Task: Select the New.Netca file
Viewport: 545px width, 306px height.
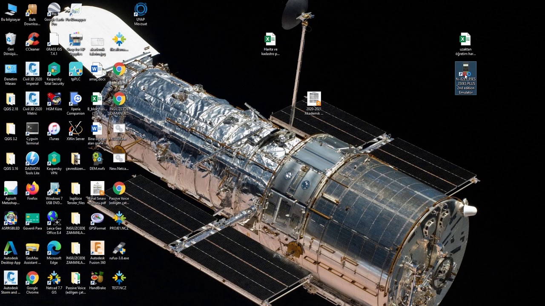Action: [119, 161]
